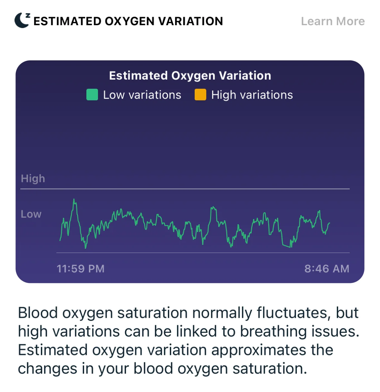Select the "High variations" legend label
380x392 pixels.
[x=252, y=95]
